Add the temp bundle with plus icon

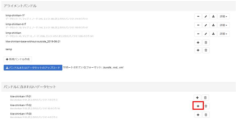198,50
